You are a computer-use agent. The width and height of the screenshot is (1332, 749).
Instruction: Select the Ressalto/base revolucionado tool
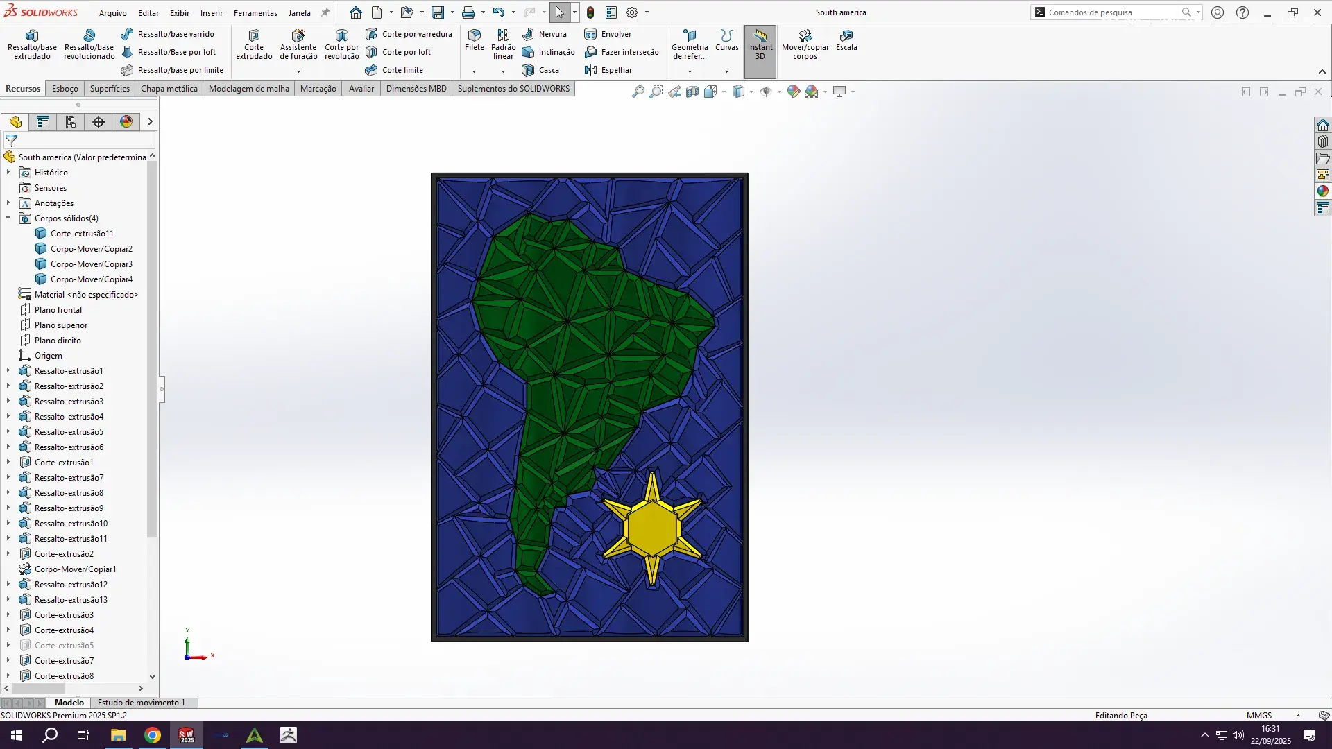pos(89,44)
